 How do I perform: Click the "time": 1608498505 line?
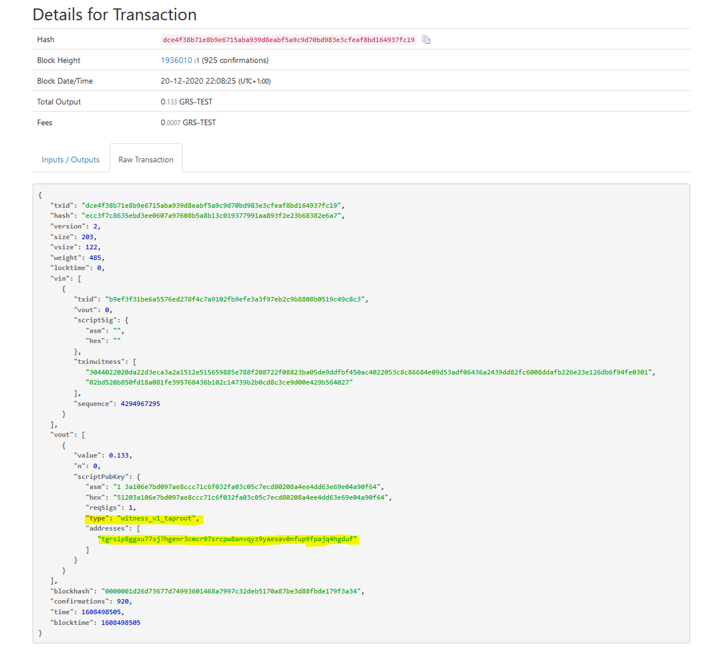tap(87, 612)
